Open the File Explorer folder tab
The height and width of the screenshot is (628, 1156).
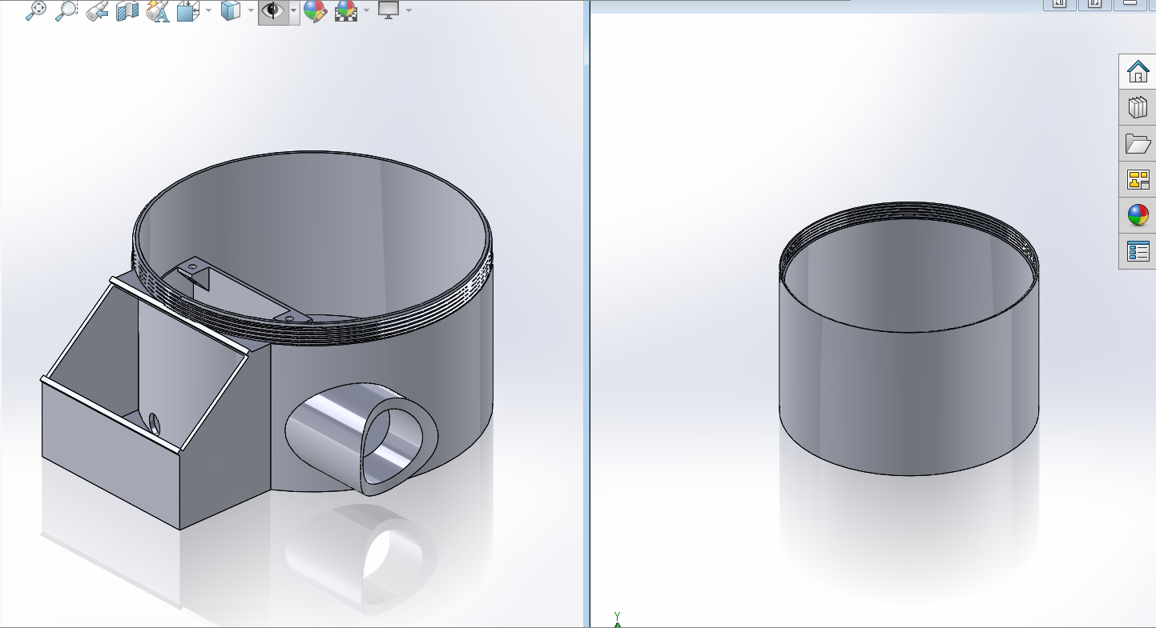pyautogui.click(x=1138, y=143)
